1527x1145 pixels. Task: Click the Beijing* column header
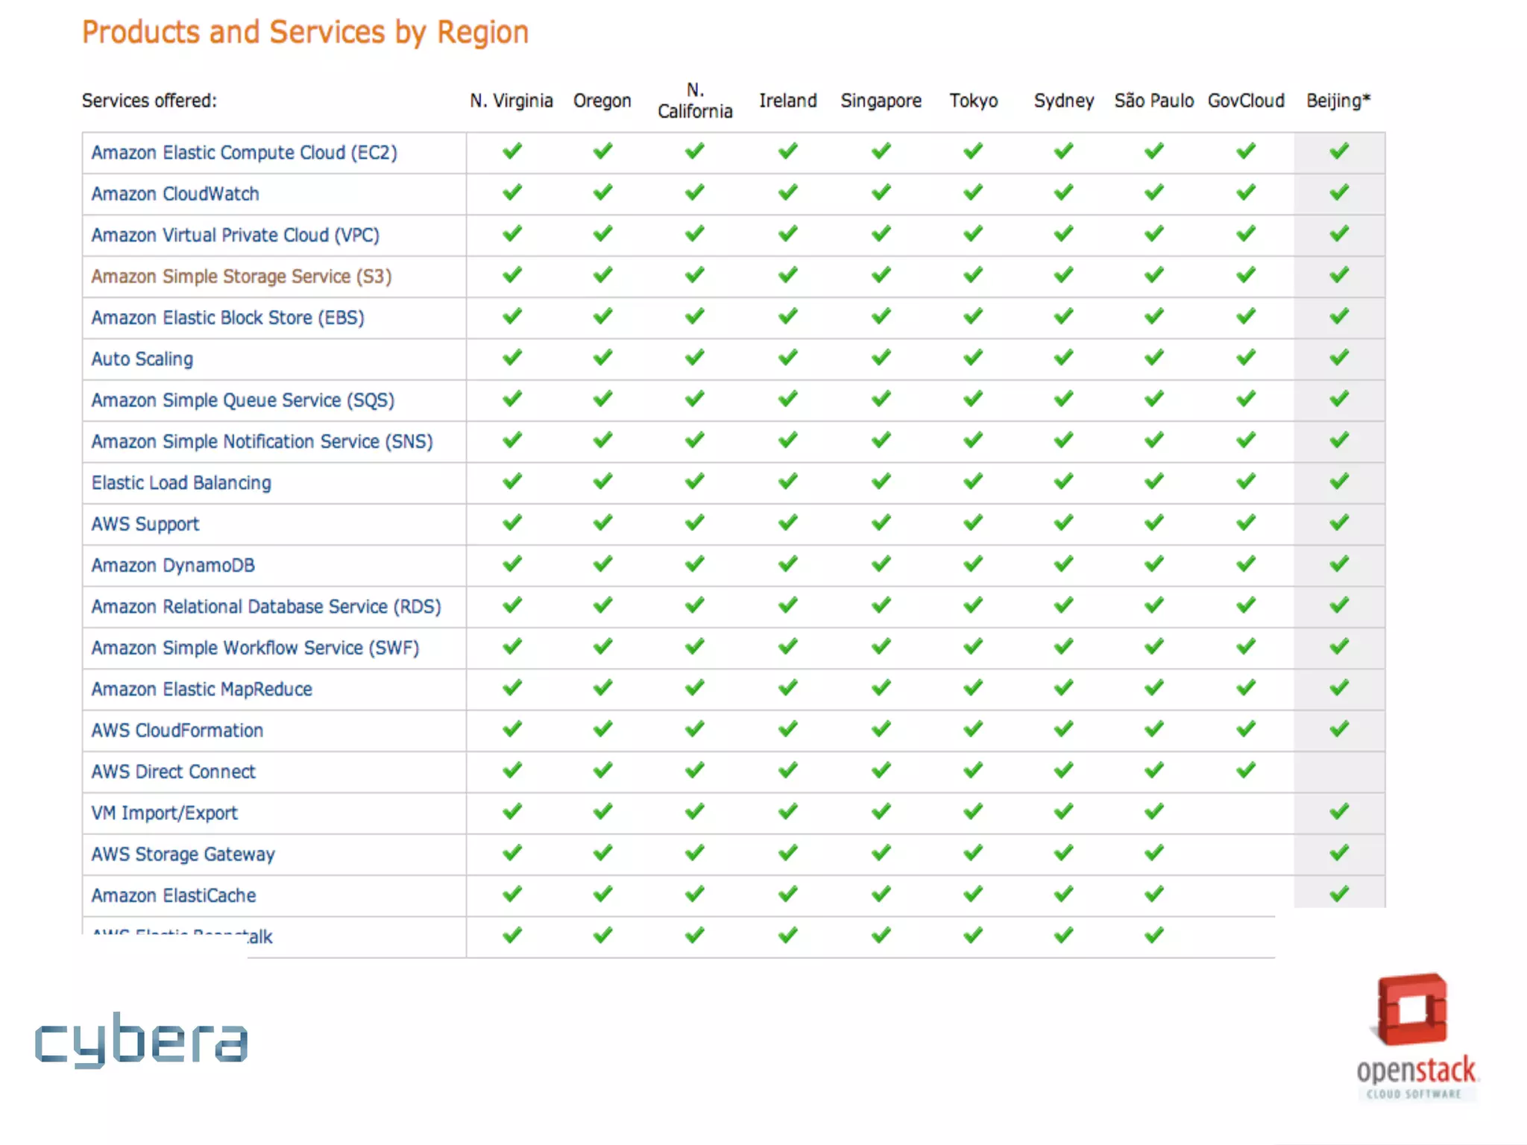1338,101
